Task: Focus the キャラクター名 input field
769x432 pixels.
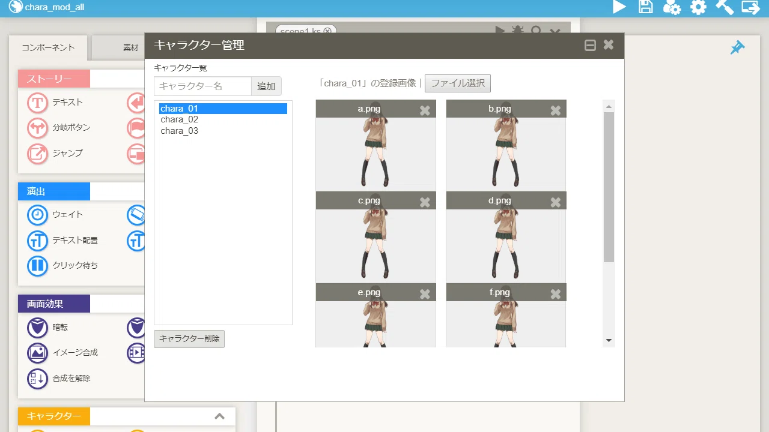Action: [x=202, y=86]
